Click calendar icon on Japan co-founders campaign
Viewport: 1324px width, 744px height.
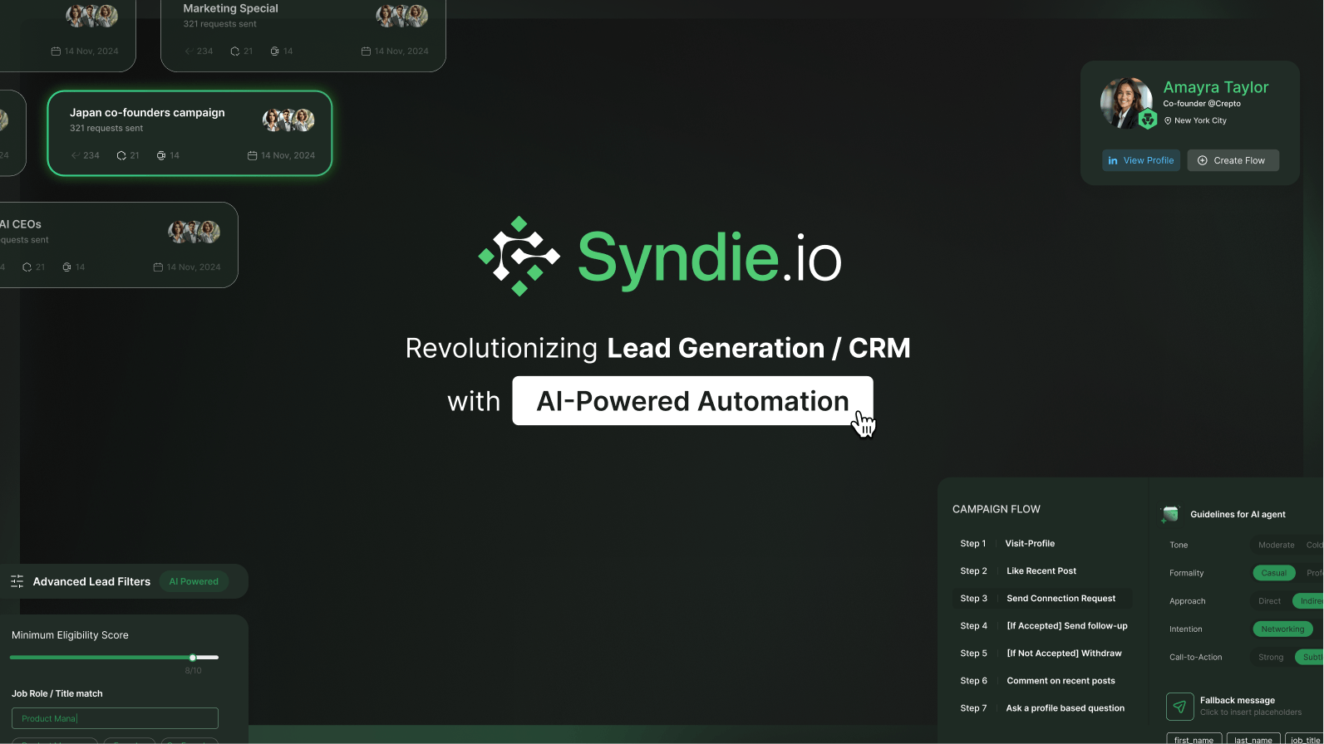[252, 155]
